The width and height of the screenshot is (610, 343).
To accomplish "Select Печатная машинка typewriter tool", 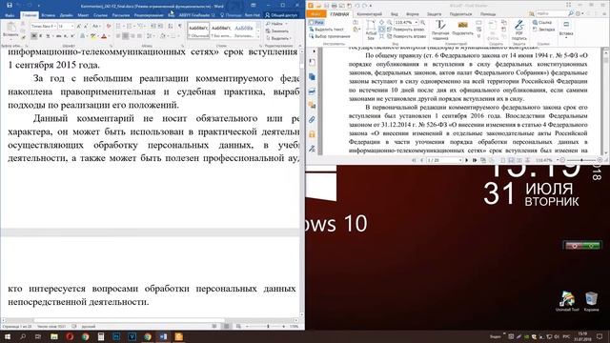I will pyautogui.click(x=440, y=30).
